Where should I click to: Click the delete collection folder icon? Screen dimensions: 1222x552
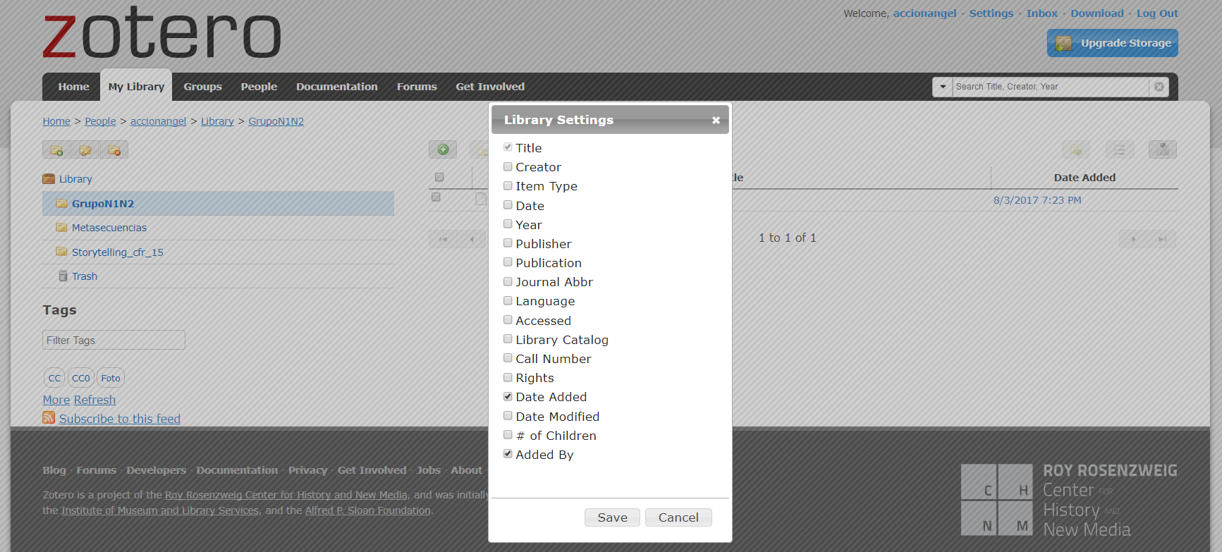tap(114, 150)
